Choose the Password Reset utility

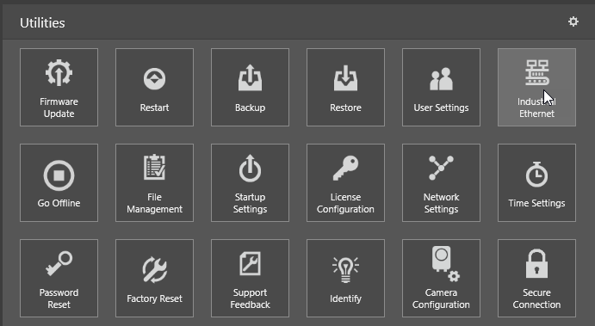[59, 278]
